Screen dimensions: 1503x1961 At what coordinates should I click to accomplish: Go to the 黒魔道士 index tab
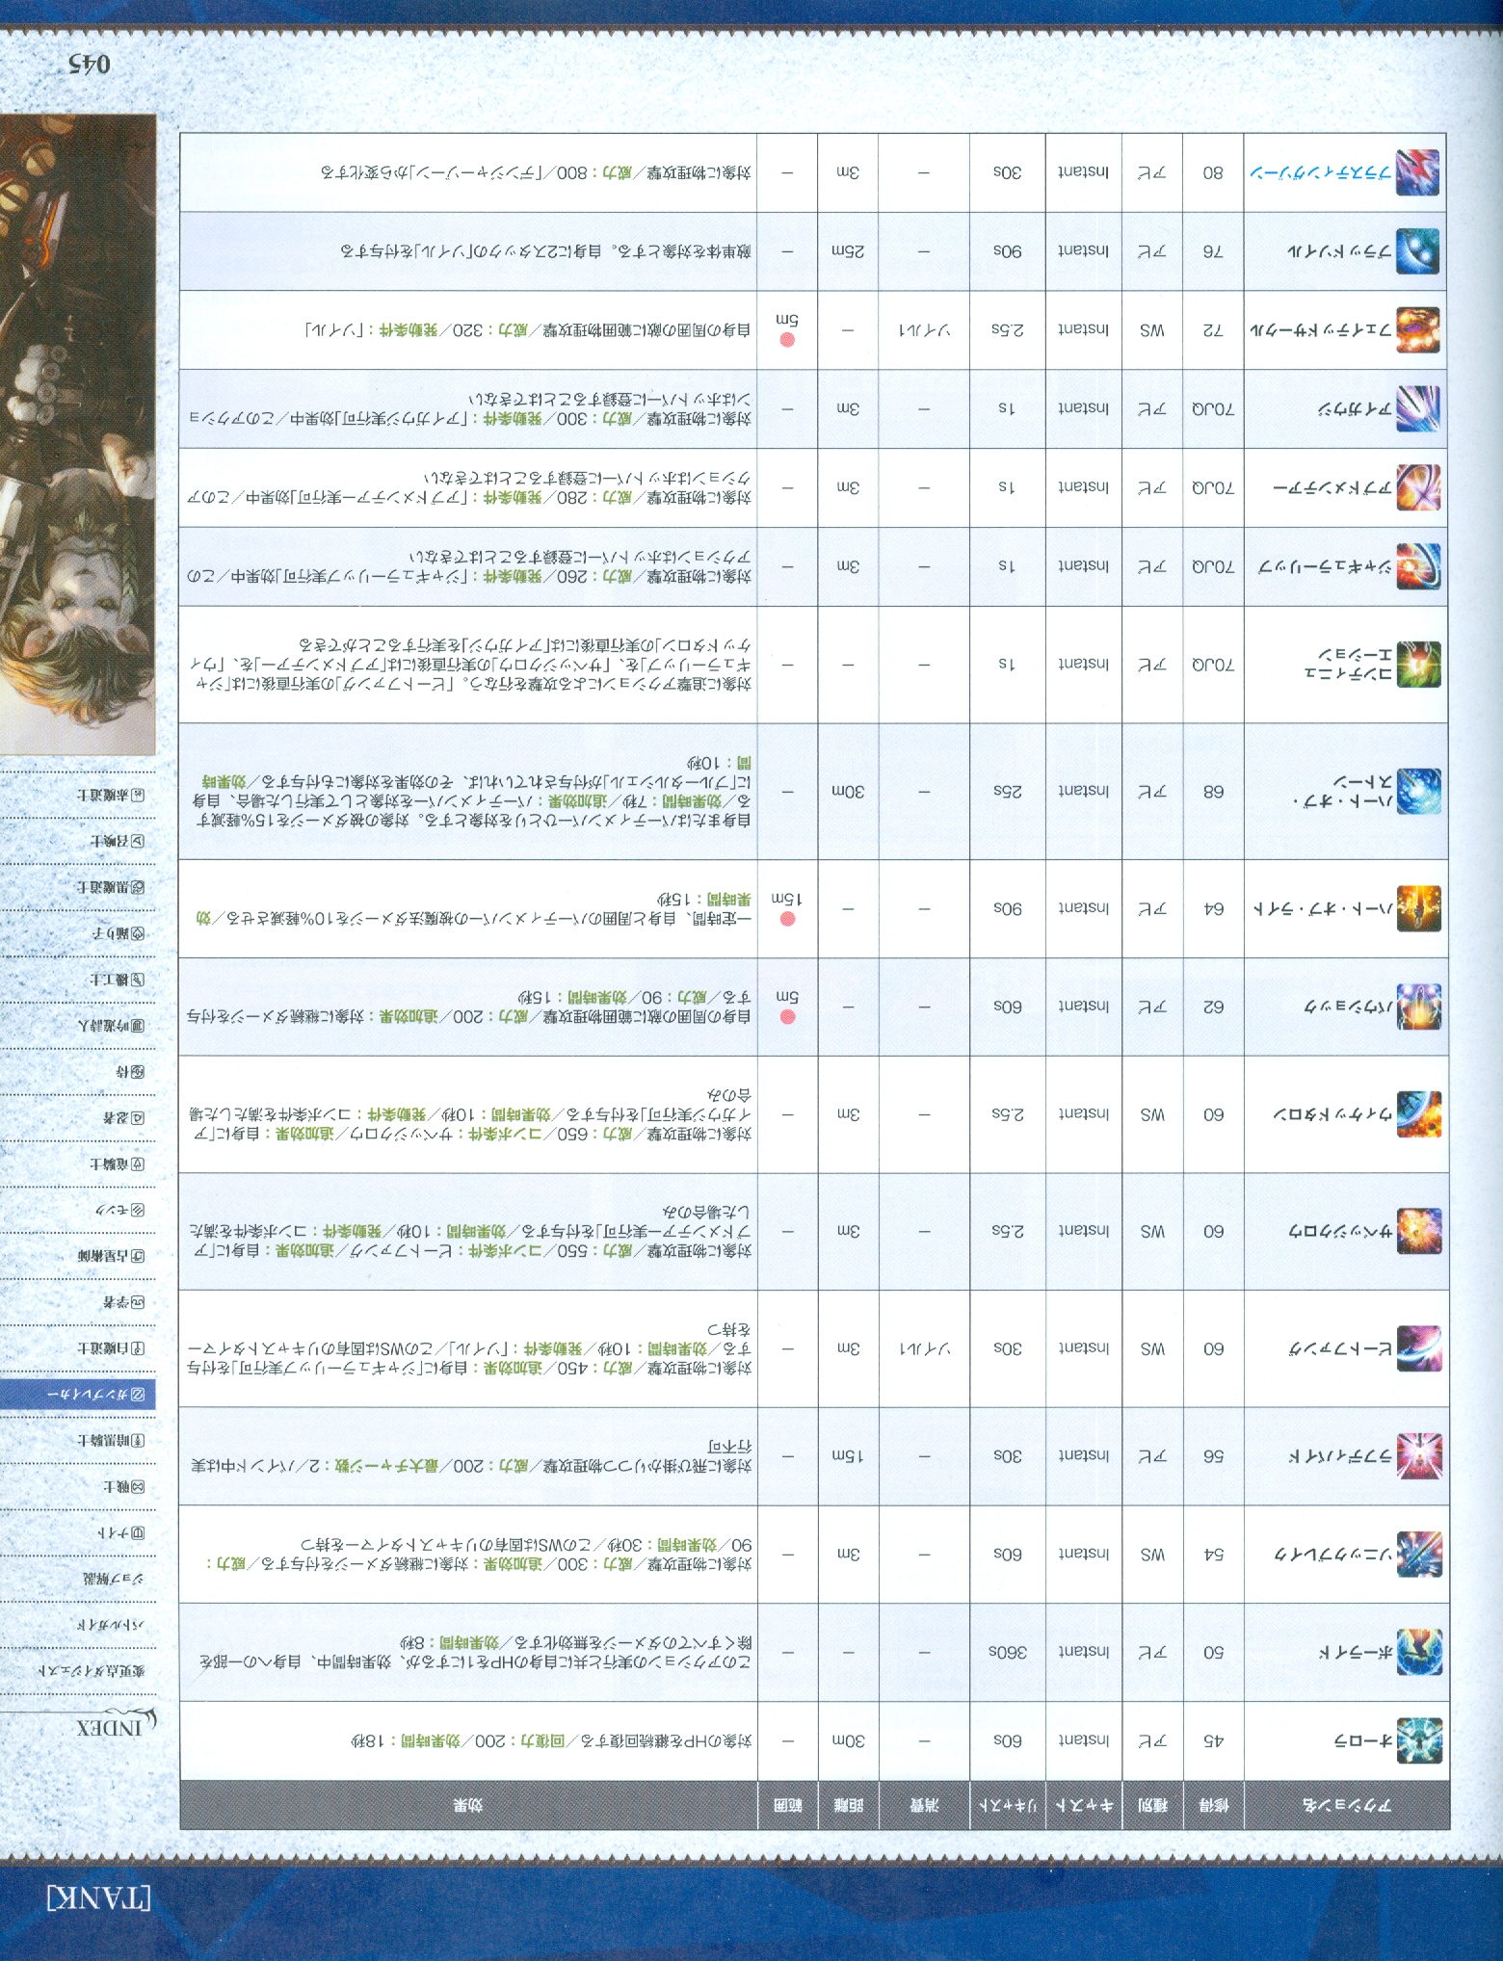tap(112, 886)
